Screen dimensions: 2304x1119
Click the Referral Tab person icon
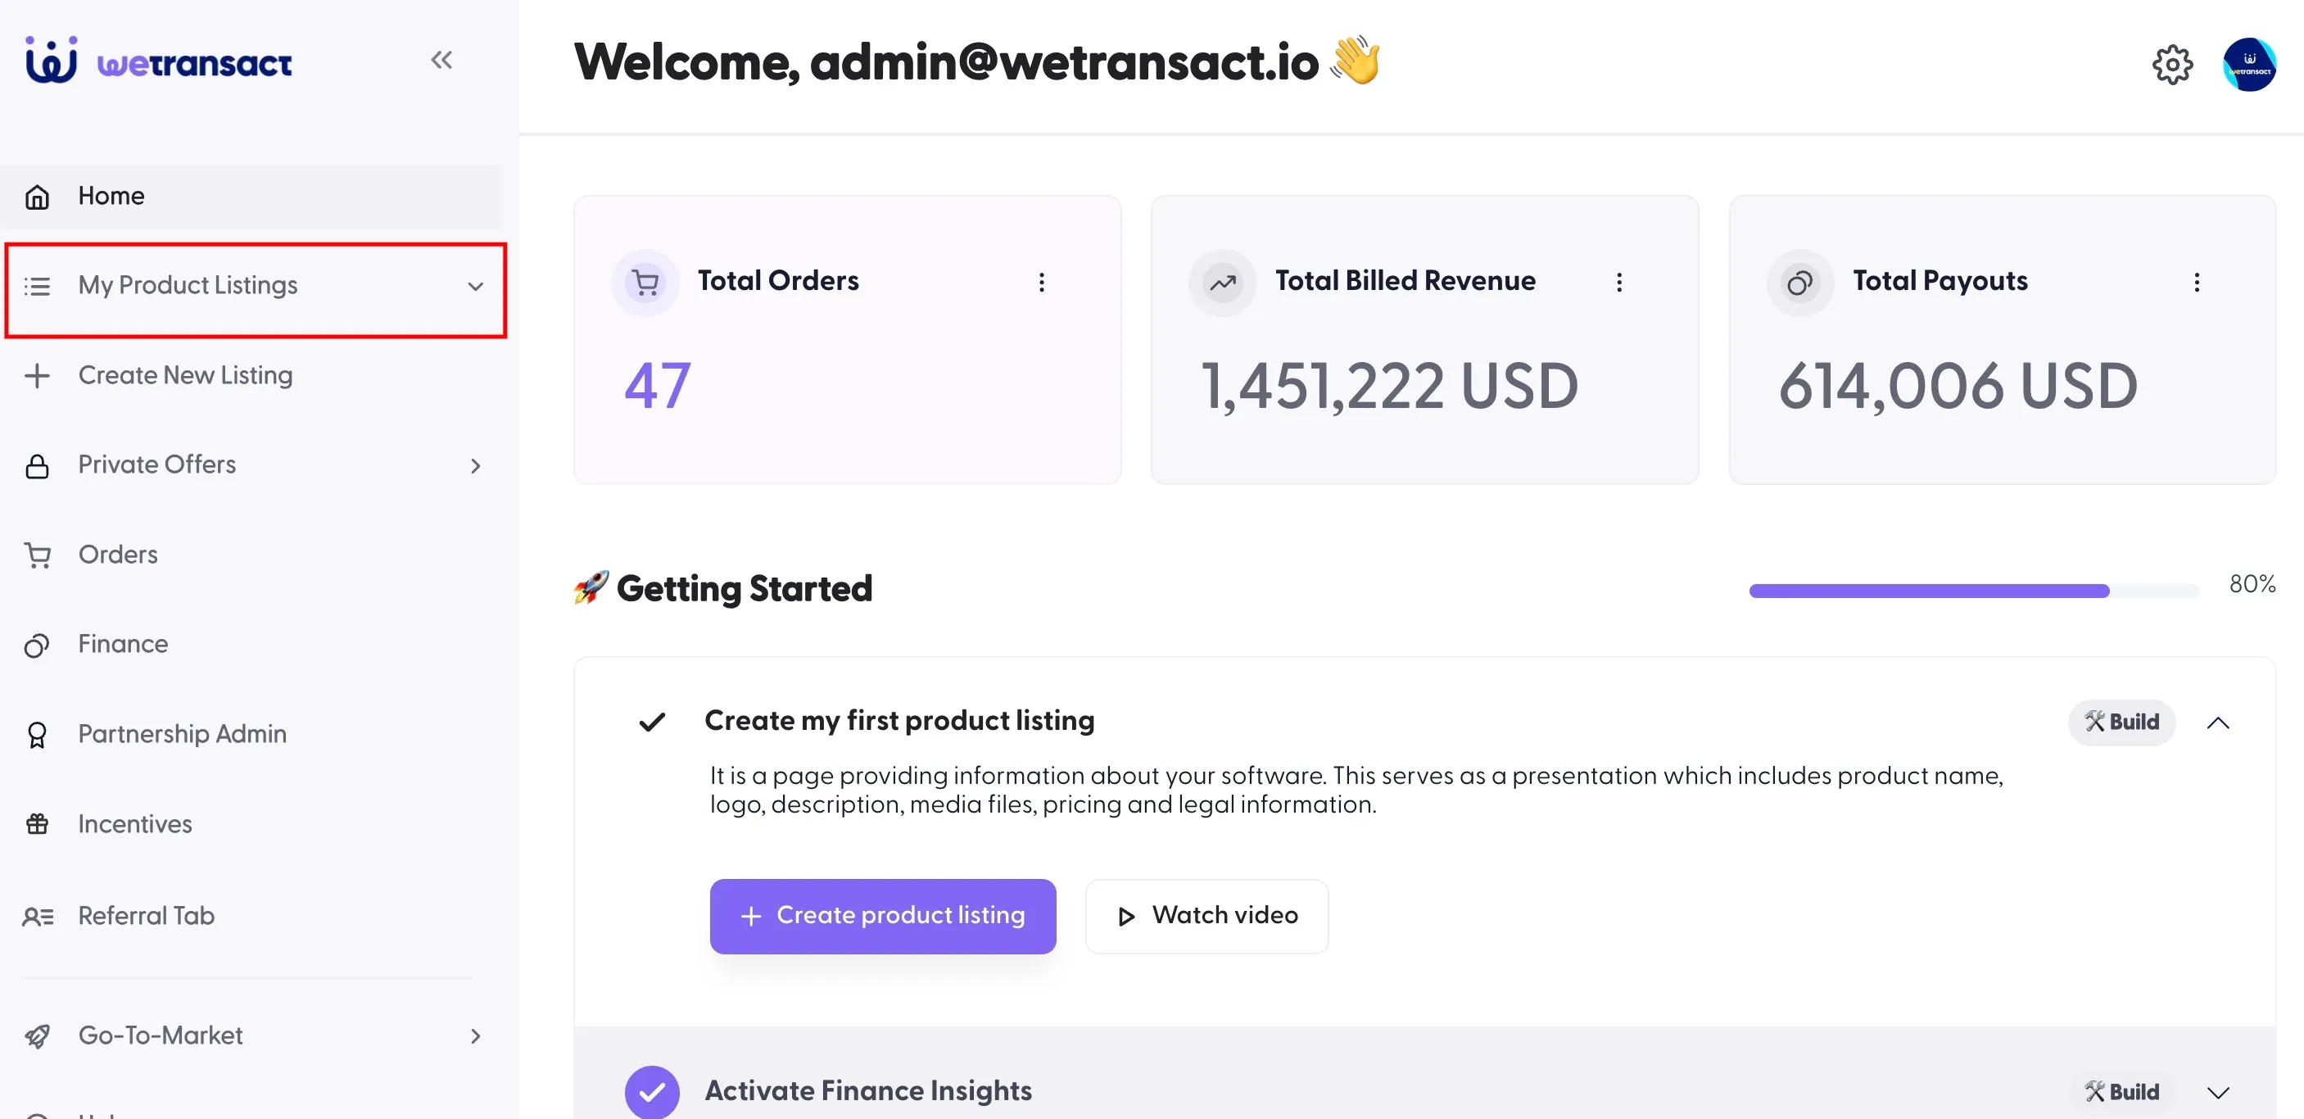click(x=38, y=916)
